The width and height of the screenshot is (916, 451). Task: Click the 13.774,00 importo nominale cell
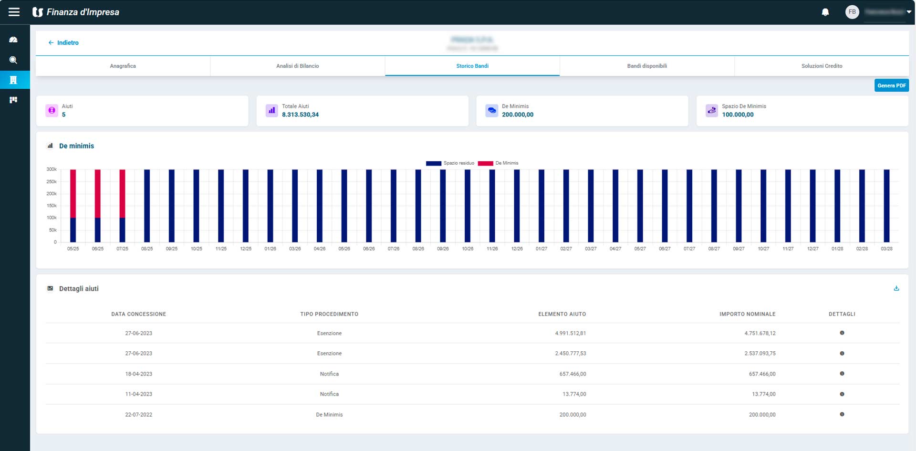[764, 394]
